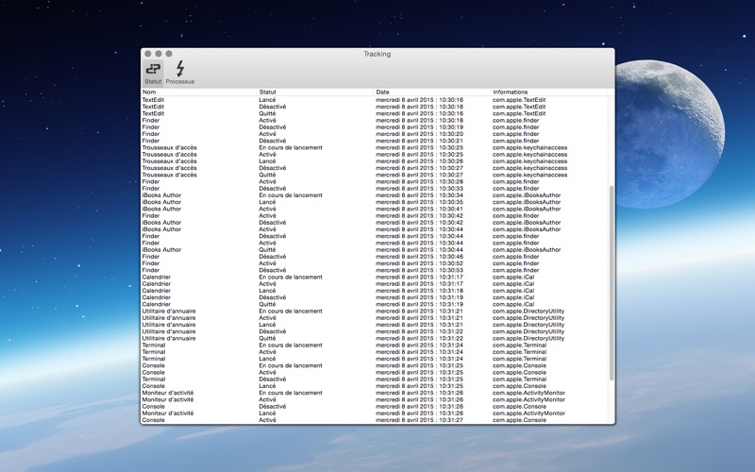
Task: Switch to the Processus lightning icon
Action: point(180,74)
